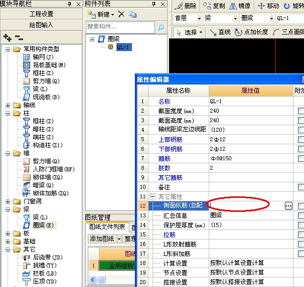Click the 搜索构件 search input field

pyautogui.click(x=120, y=27)
